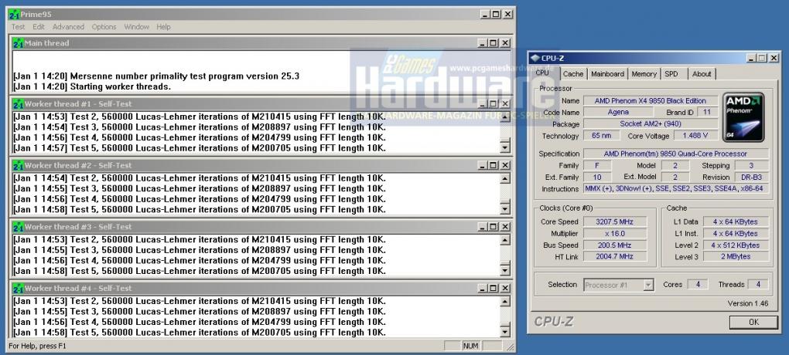Click scroll-down arrow in Worker thread #1
Viewport: 789px width, 355px height.
pos(505,147)
